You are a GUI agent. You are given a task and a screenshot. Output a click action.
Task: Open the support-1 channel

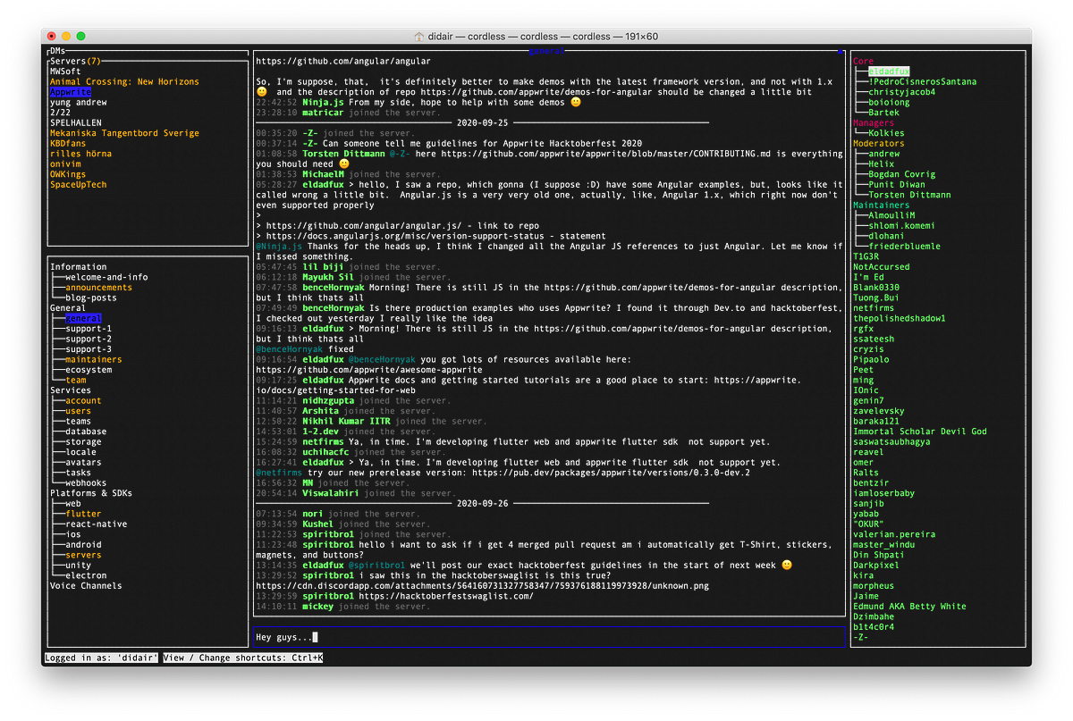(89, 329)
